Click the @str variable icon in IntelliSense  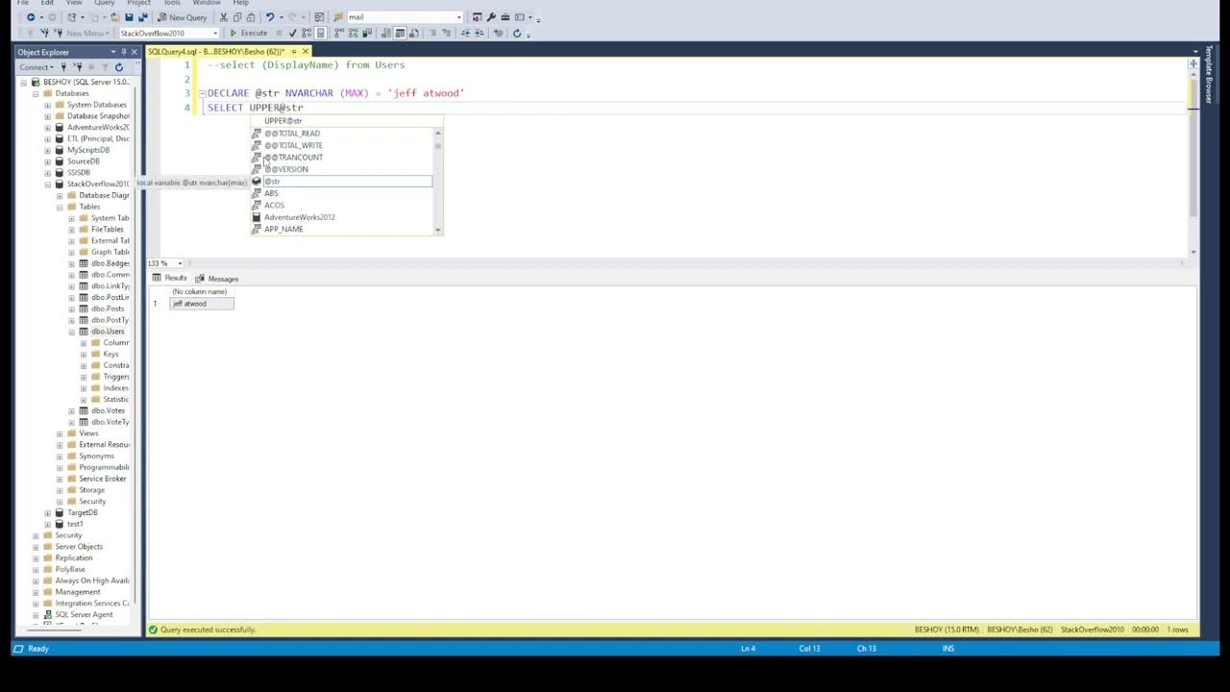[x=257, y=182]
